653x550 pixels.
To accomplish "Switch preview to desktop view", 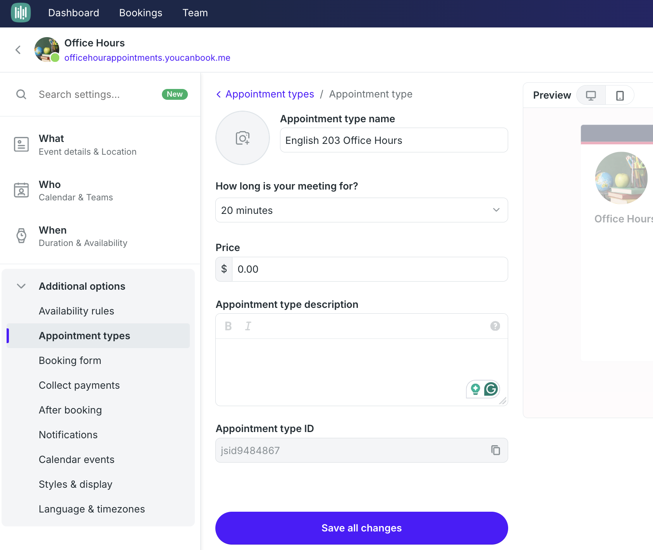I will point(591,95).
